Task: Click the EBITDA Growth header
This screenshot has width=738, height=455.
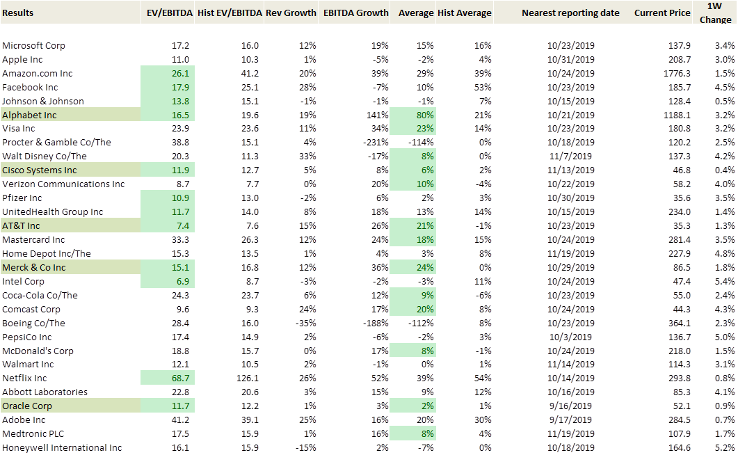Action: click(x=356, y=13)
